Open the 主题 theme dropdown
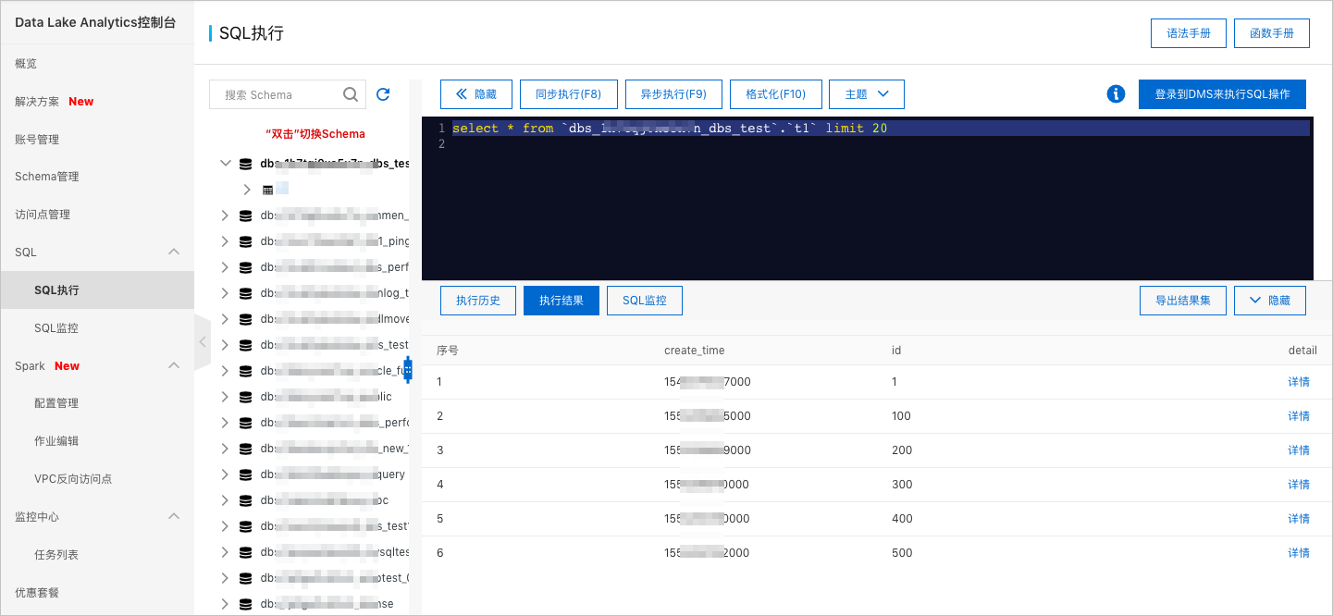 (x=867, y=94)
